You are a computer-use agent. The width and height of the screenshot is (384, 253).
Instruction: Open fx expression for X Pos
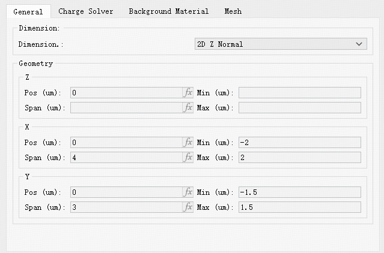(x=188, y=143)
